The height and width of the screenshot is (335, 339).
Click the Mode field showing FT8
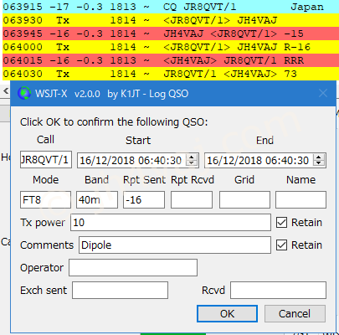coord(45,199)
